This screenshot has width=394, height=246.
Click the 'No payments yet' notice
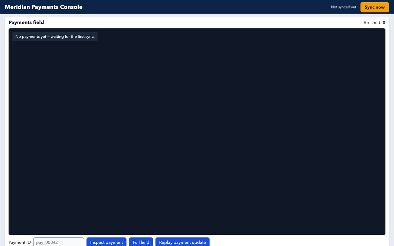click(55, 36)
